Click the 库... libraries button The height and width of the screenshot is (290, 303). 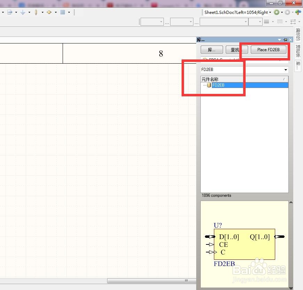coord(212,50)
